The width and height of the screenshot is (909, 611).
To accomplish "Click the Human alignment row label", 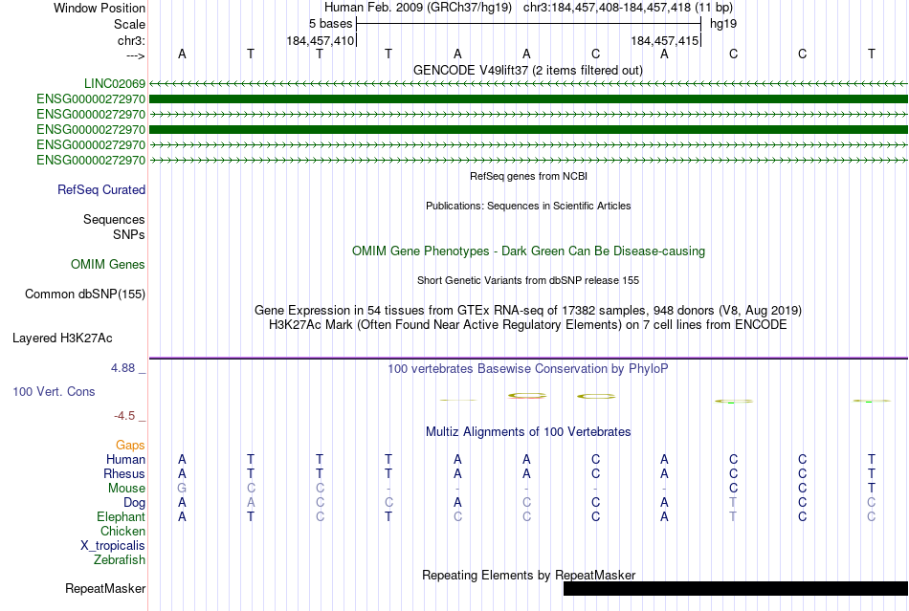I will coord(125,459).
